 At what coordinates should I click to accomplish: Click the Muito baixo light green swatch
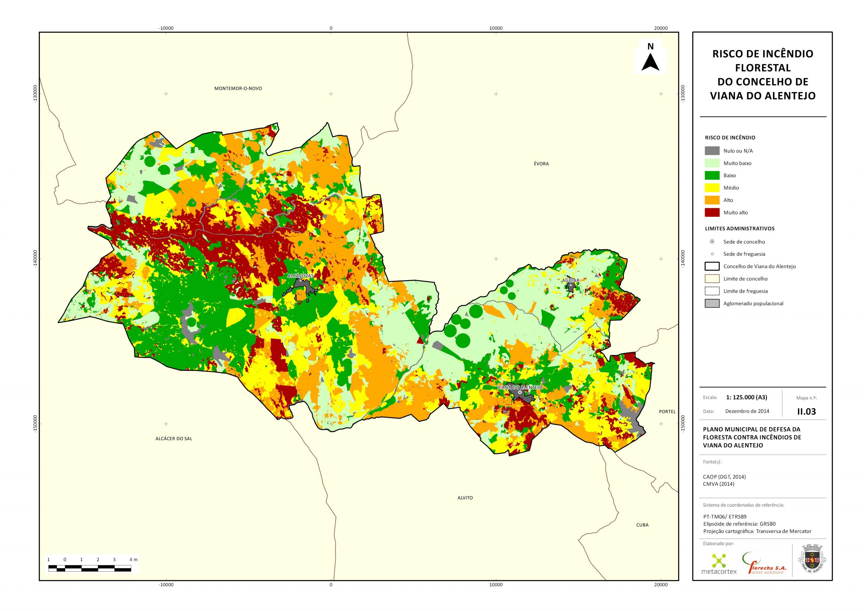pos(712,163)
